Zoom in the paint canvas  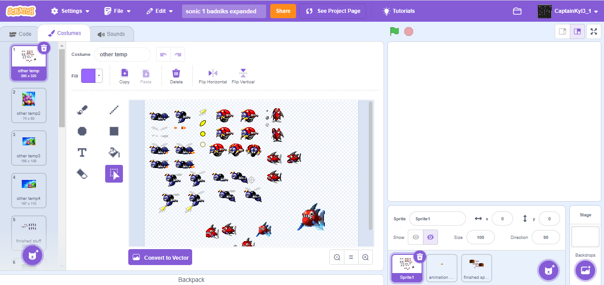(365, 257)
